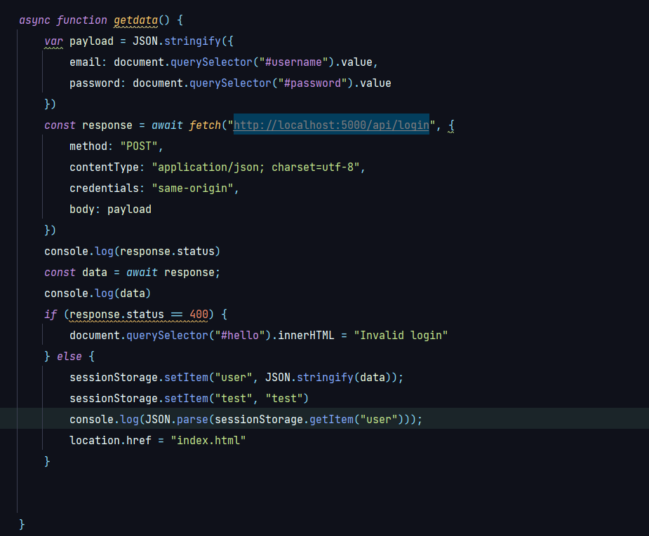Viewport: 649px width, 536px height.
Task: Click the underlined var keyword
Action: [x=53, y=41]
